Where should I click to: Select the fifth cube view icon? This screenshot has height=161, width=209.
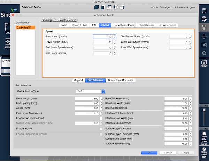pyautogui.click(x=122, y=7)
